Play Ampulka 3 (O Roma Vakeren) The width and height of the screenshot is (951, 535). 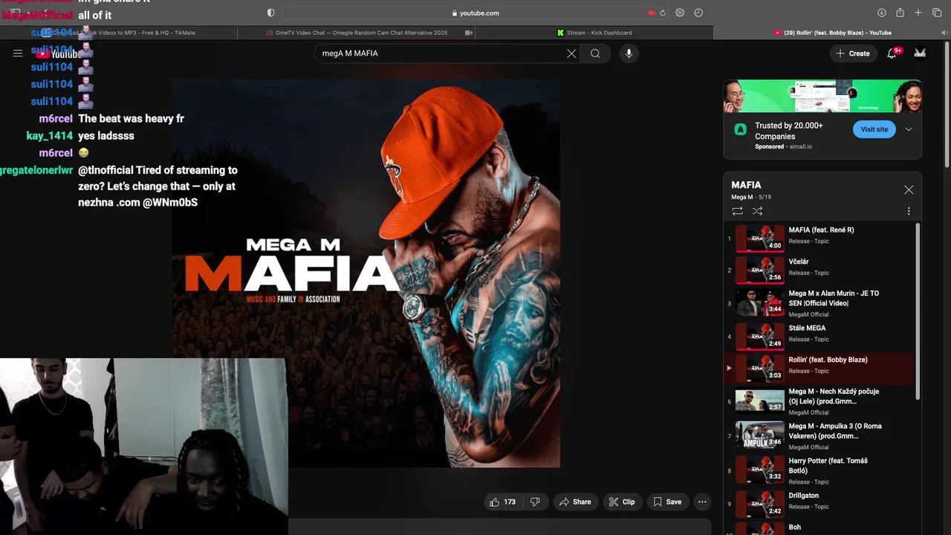[x=819, y=436]
